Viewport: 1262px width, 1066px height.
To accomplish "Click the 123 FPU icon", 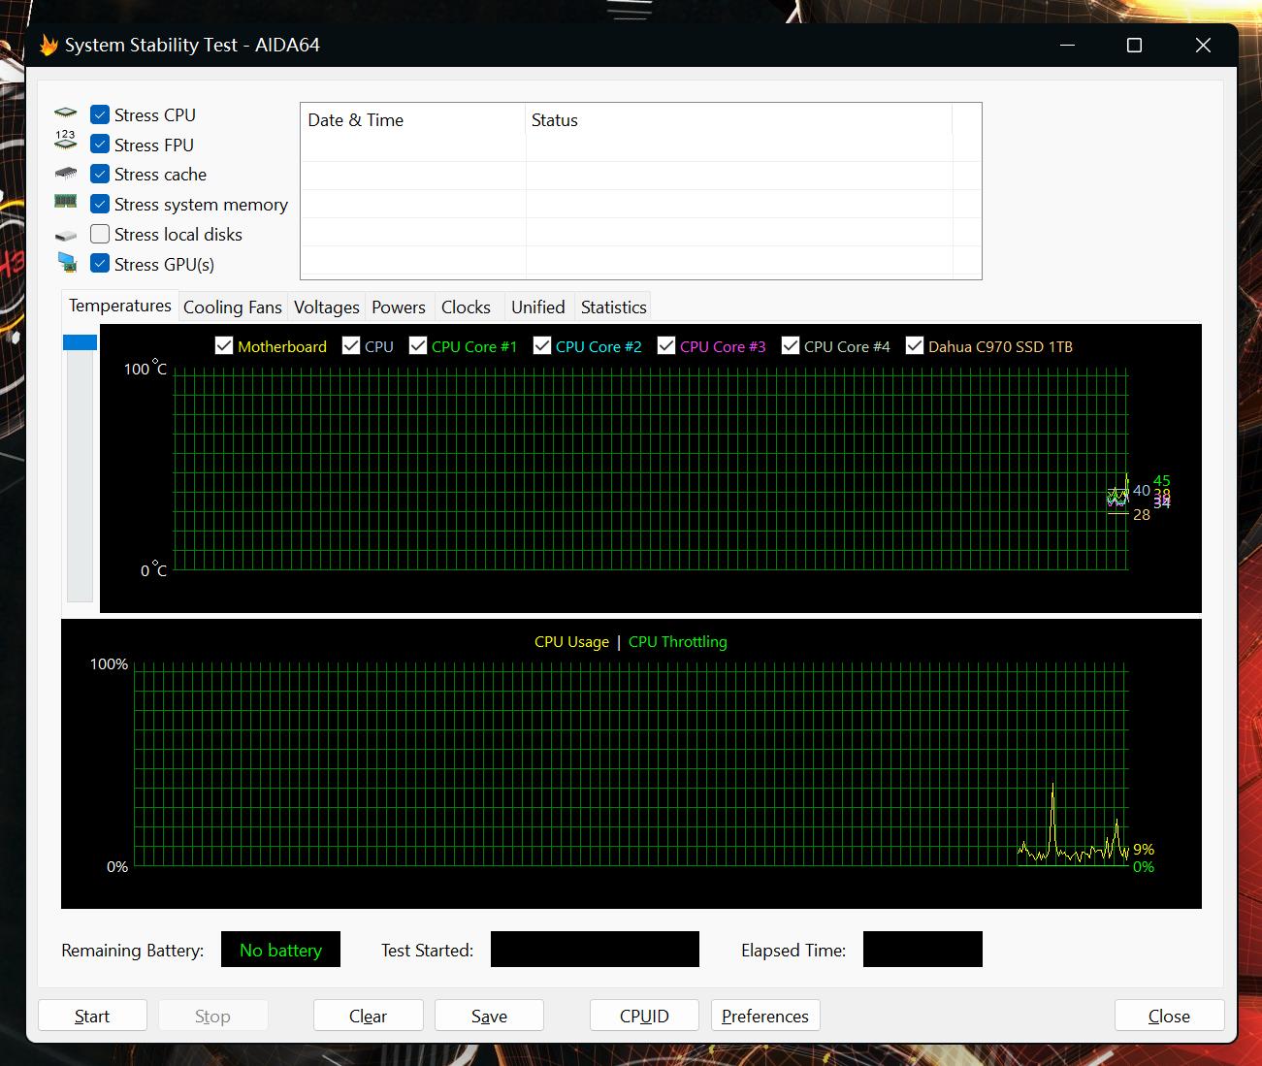I will pos(65,141).
